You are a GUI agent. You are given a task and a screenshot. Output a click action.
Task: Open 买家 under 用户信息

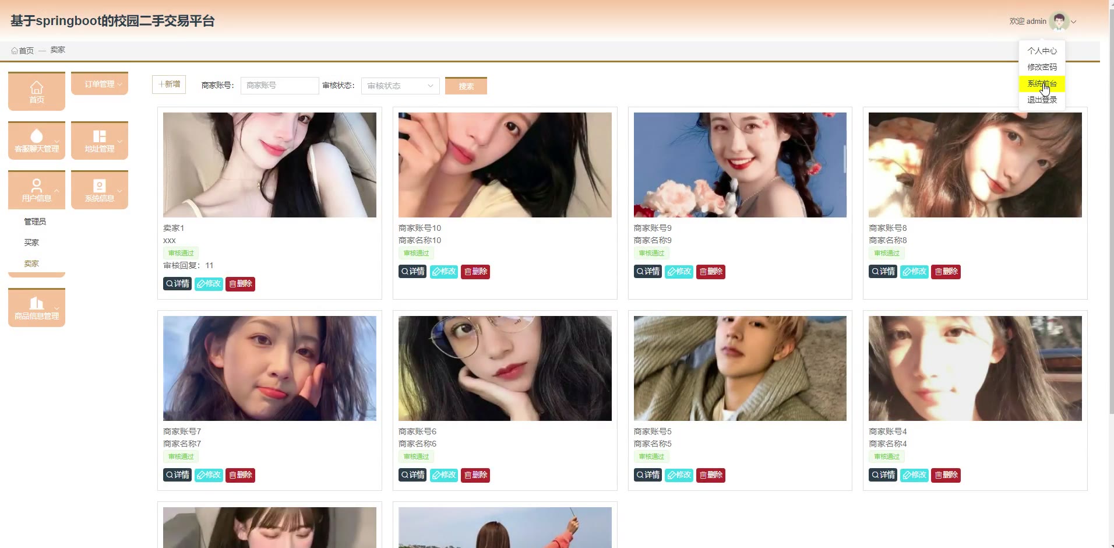coord(31,243)
